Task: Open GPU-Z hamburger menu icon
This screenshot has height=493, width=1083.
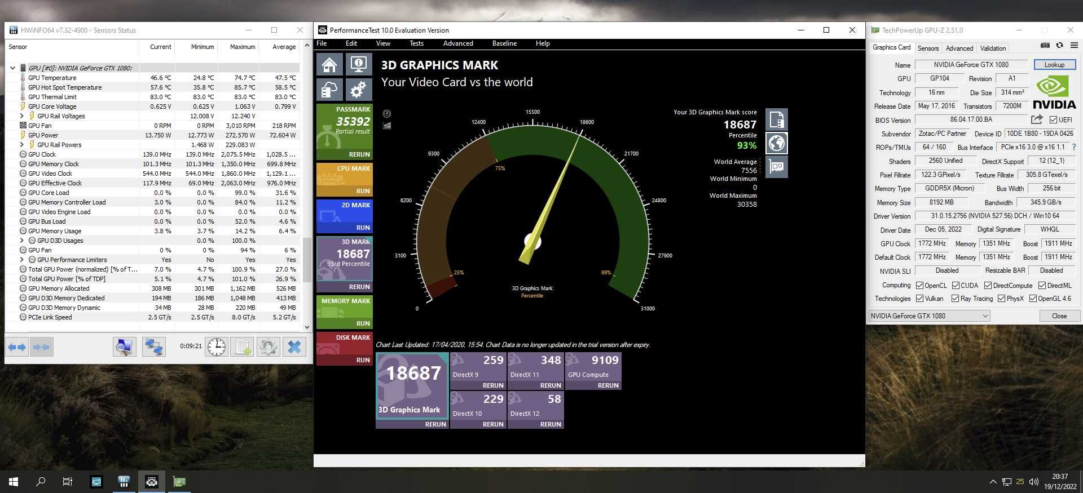Action: pyautogui.click(x=1074, y=46)
